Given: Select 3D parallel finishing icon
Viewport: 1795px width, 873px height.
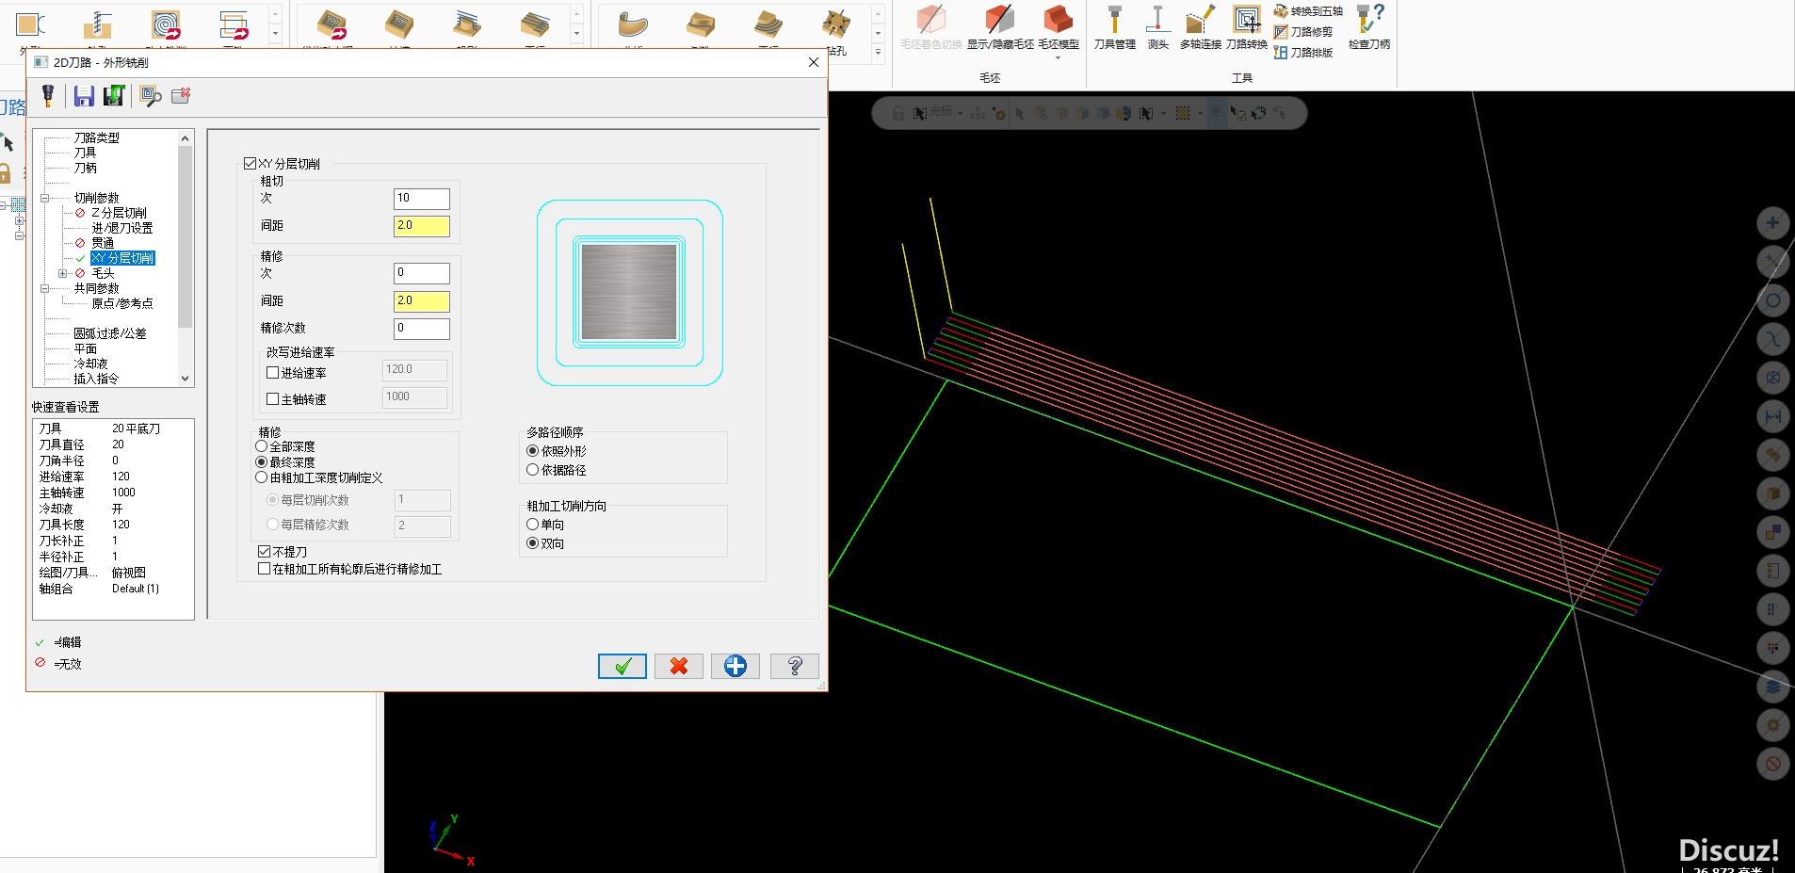Looking at the screenshot, I should tap(535, 25).
